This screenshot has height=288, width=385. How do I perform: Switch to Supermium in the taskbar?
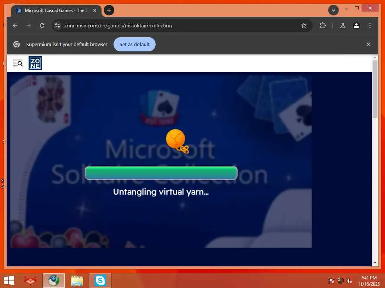pos(53,280)
